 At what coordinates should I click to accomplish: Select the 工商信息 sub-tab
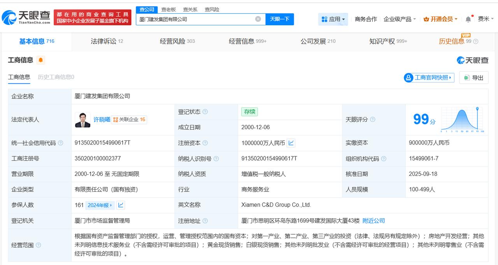pyautogui.click(x=19, y=77)
